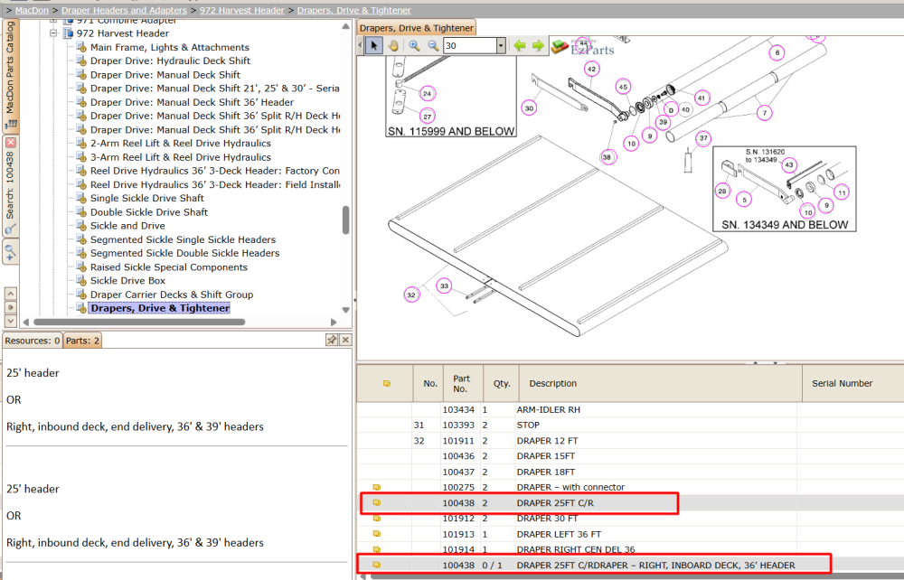Click sidebar up chevron button
Image resolution: width=904 pixels, height=580 pixels.
[x=10, y=294]
